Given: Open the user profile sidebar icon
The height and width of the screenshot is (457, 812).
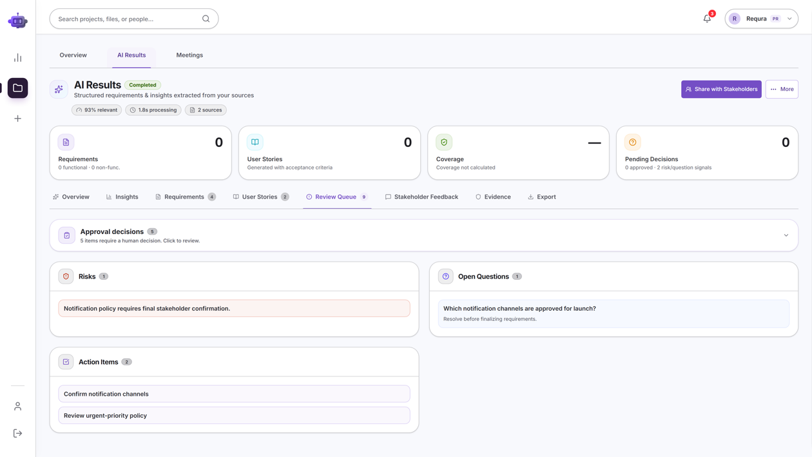Looking at the screenshot, I should [17, 406].
